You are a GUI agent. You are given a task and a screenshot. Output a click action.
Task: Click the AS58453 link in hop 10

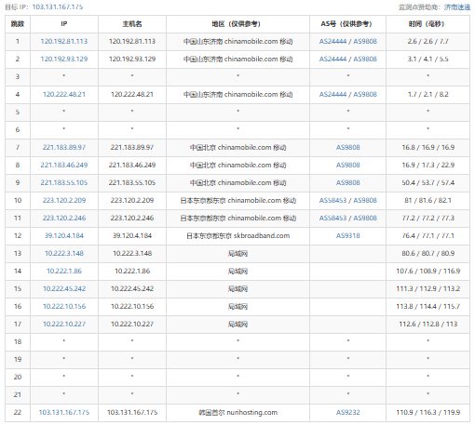(x=332, y=200)
